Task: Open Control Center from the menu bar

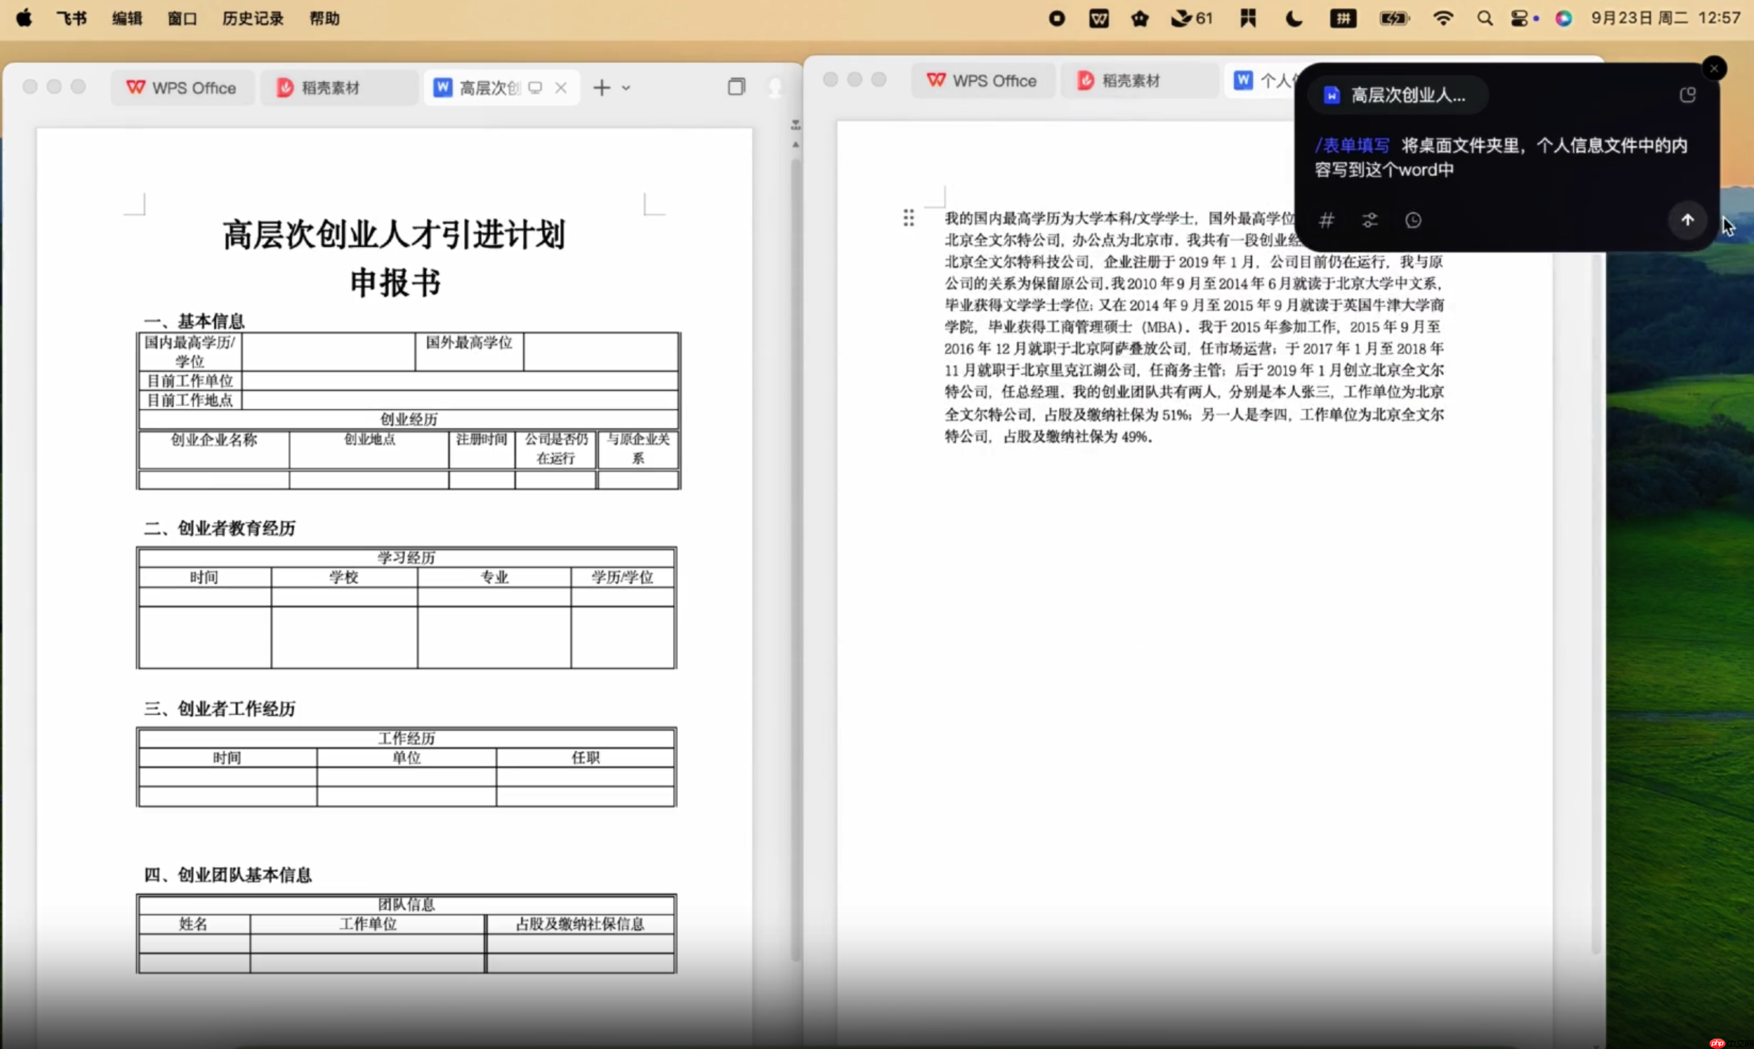Action: pos(1520,18)
